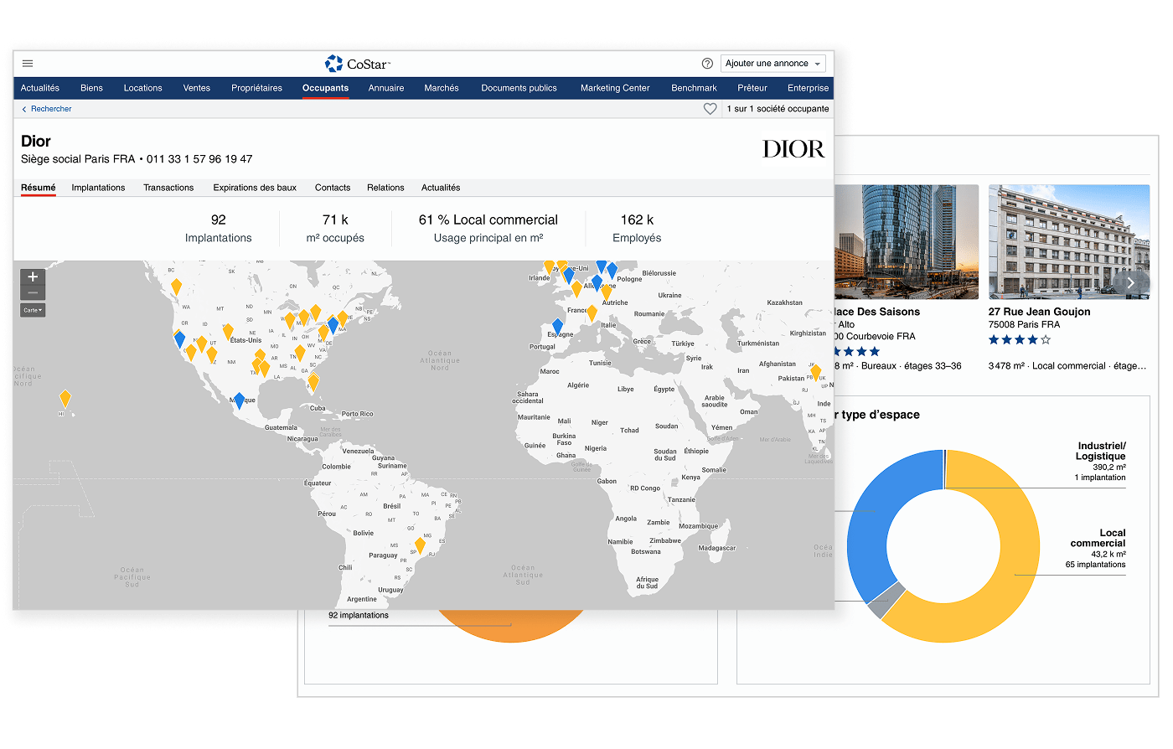Show next property with carousel arrow
This screenshot has height=749, width=1173.
[1130, 283]
